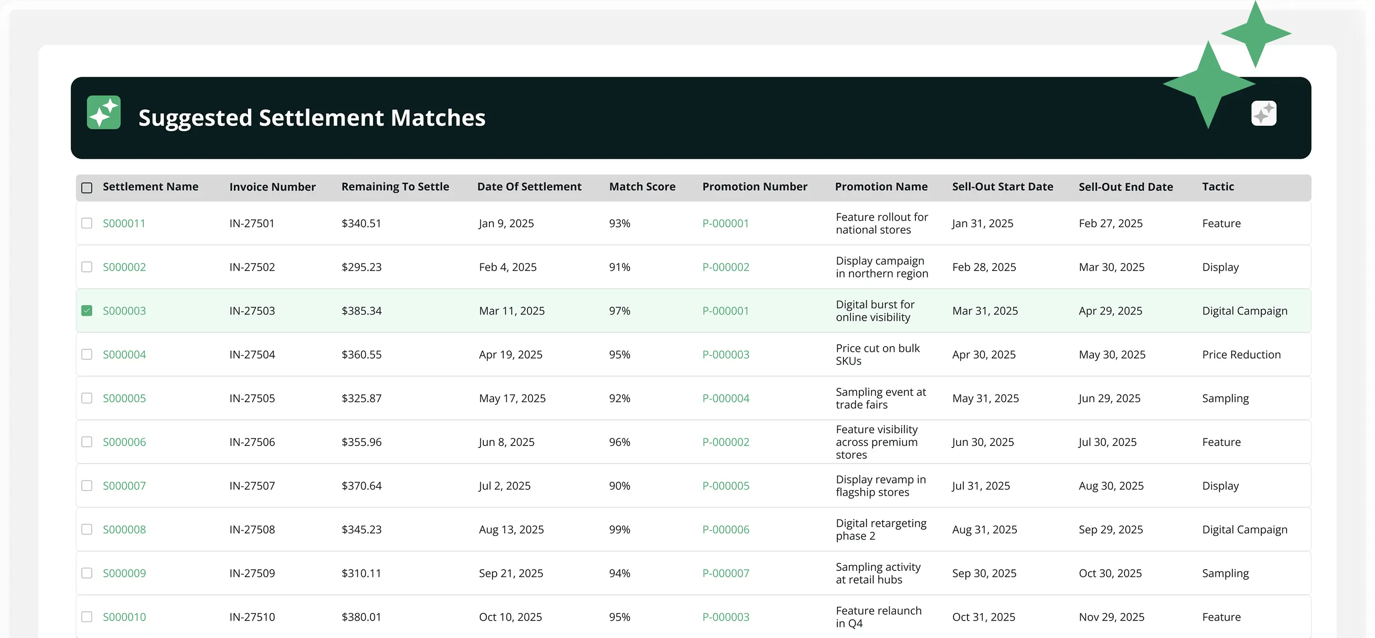Click the green sparkle icon beside the title
1375x638 pixels.
104,113
